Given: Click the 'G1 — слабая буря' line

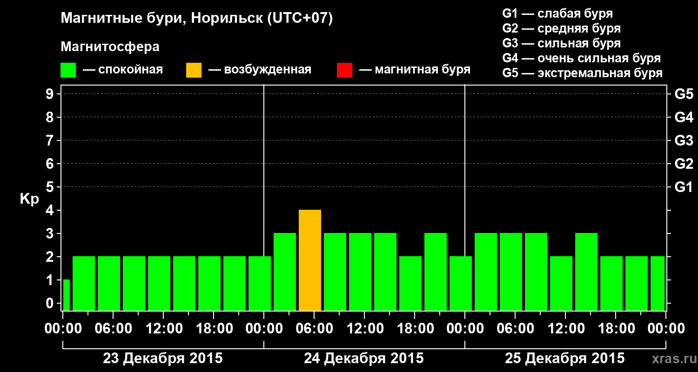Looking at the screenshot, I should pyautogui.click(x=557, y=13).
